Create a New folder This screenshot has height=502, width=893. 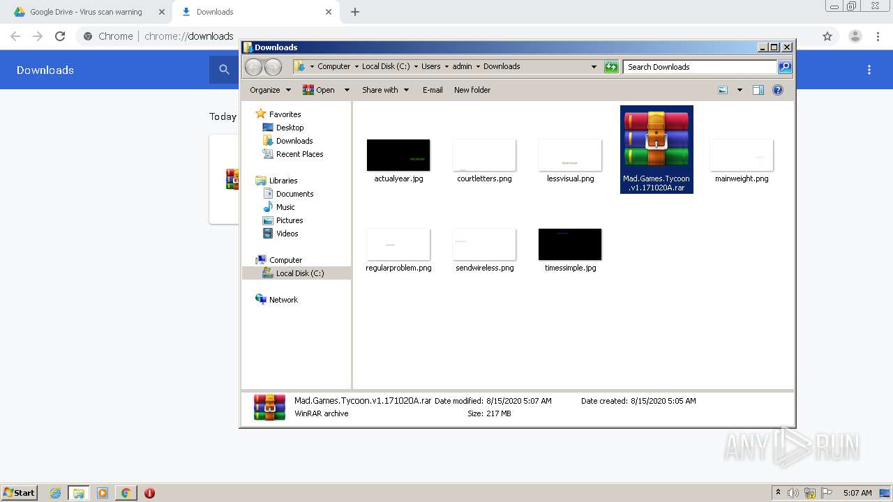(x=472, y=90)
